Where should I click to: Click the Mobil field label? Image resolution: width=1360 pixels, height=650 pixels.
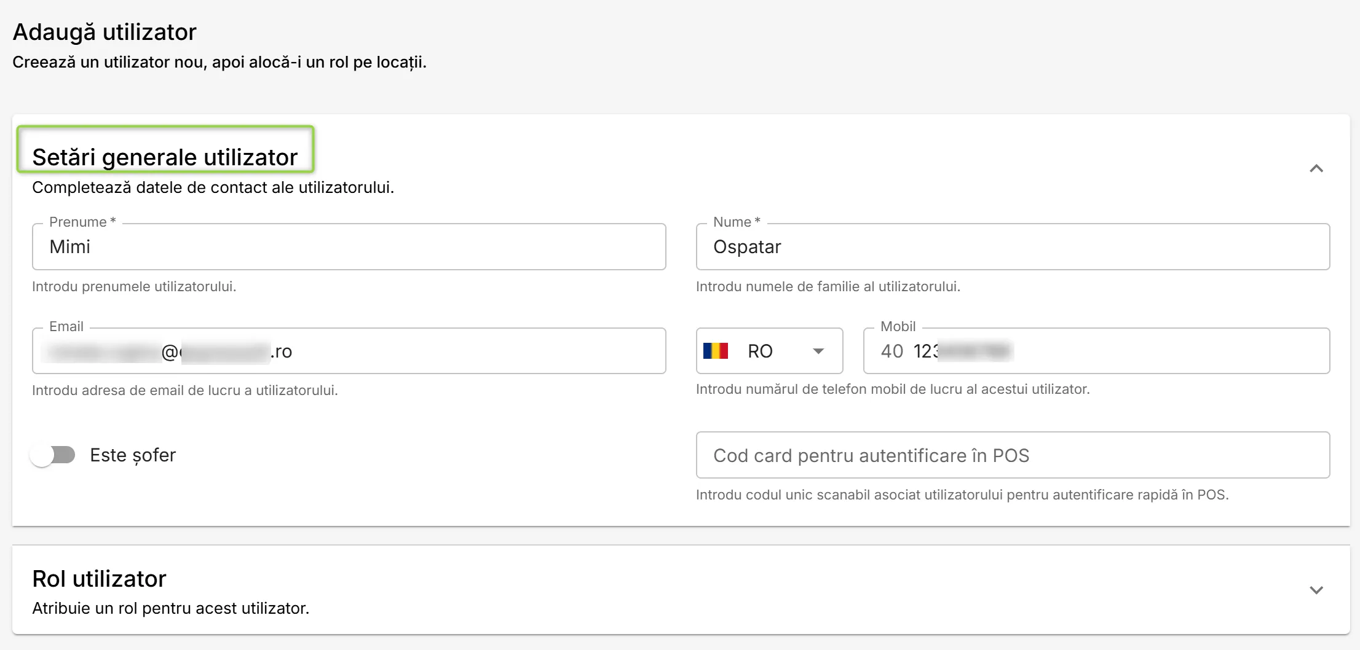898,326
